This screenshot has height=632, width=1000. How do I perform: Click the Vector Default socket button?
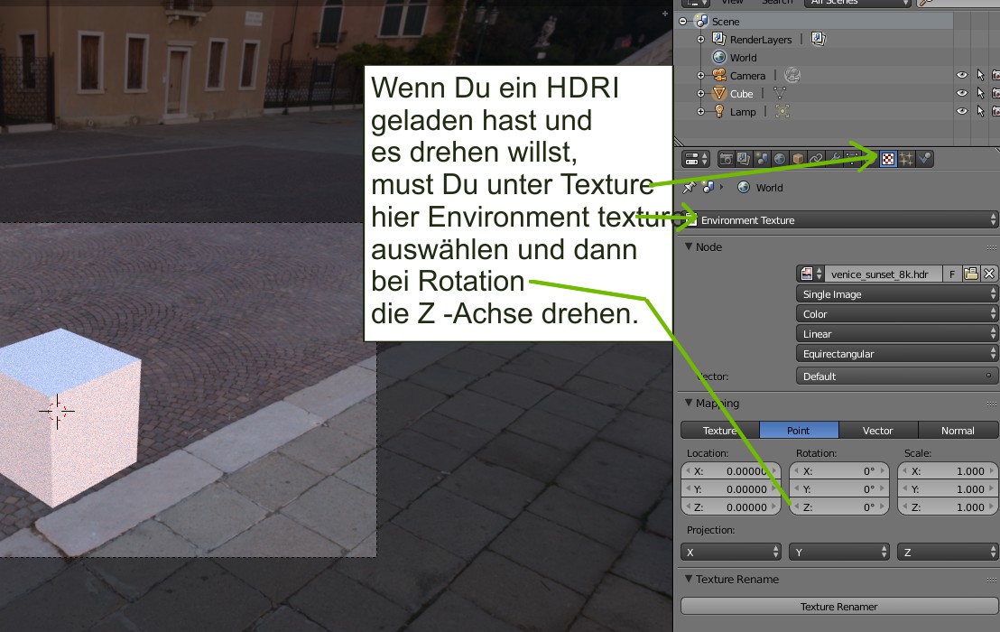(897, 376)
